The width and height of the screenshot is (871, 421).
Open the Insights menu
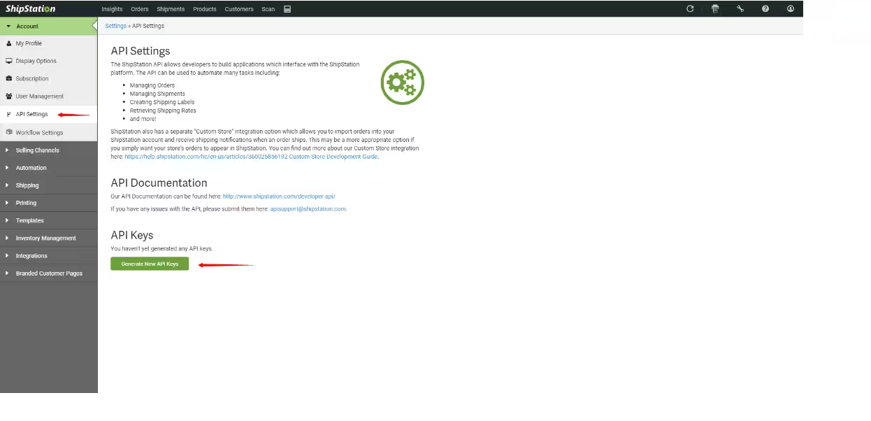tap(112, 9)
